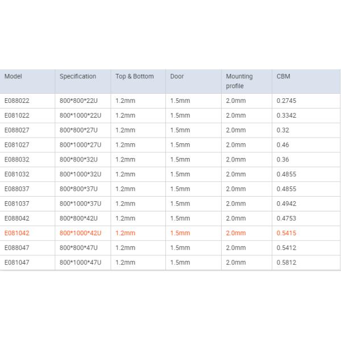
Task: Click the CBM value 0.4753
Action: [286, 218]
